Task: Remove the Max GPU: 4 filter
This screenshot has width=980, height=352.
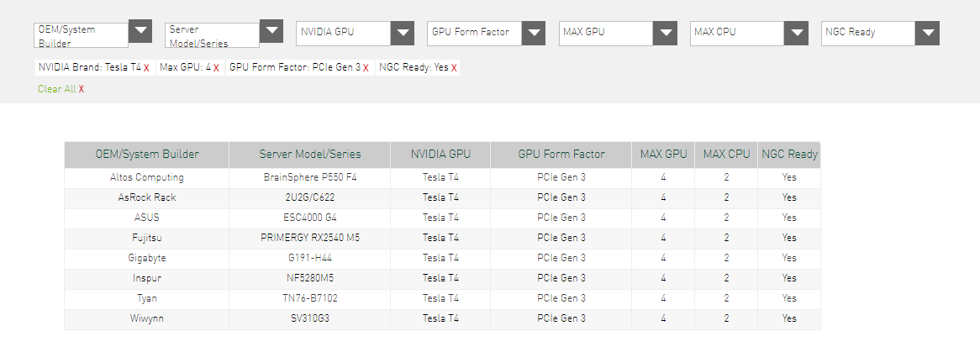Action: point(216,68)
